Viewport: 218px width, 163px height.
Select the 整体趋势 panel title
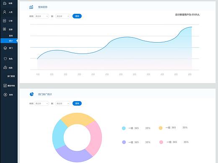[x=43, y=7]
